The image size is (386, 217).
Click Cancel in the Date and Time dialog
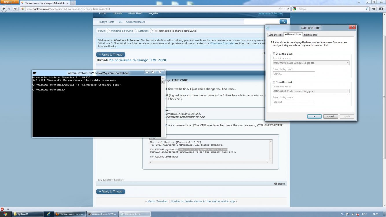click(x=331, y=117)
